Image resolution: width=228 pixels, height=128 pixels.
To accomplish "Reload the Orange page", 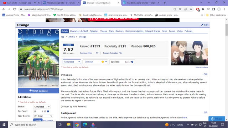I will click(14, 9).
